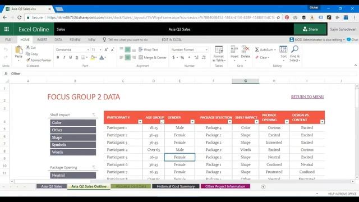The height and width of the screenshot is (202, 359).
Task: Apply the font color A swatch
Action: [x=102, y=57]
